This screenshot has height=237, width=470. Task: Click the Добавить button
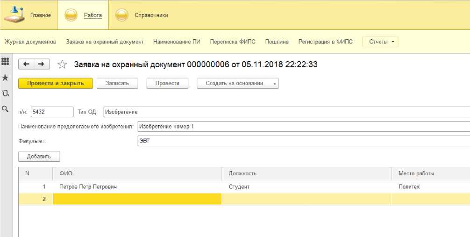tap(39, 156)
